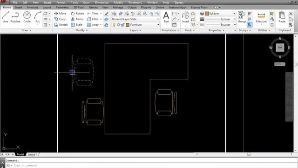Activate the Stretch command
Image resolution: width=298 pixels, height=168 pixels.
61,25
